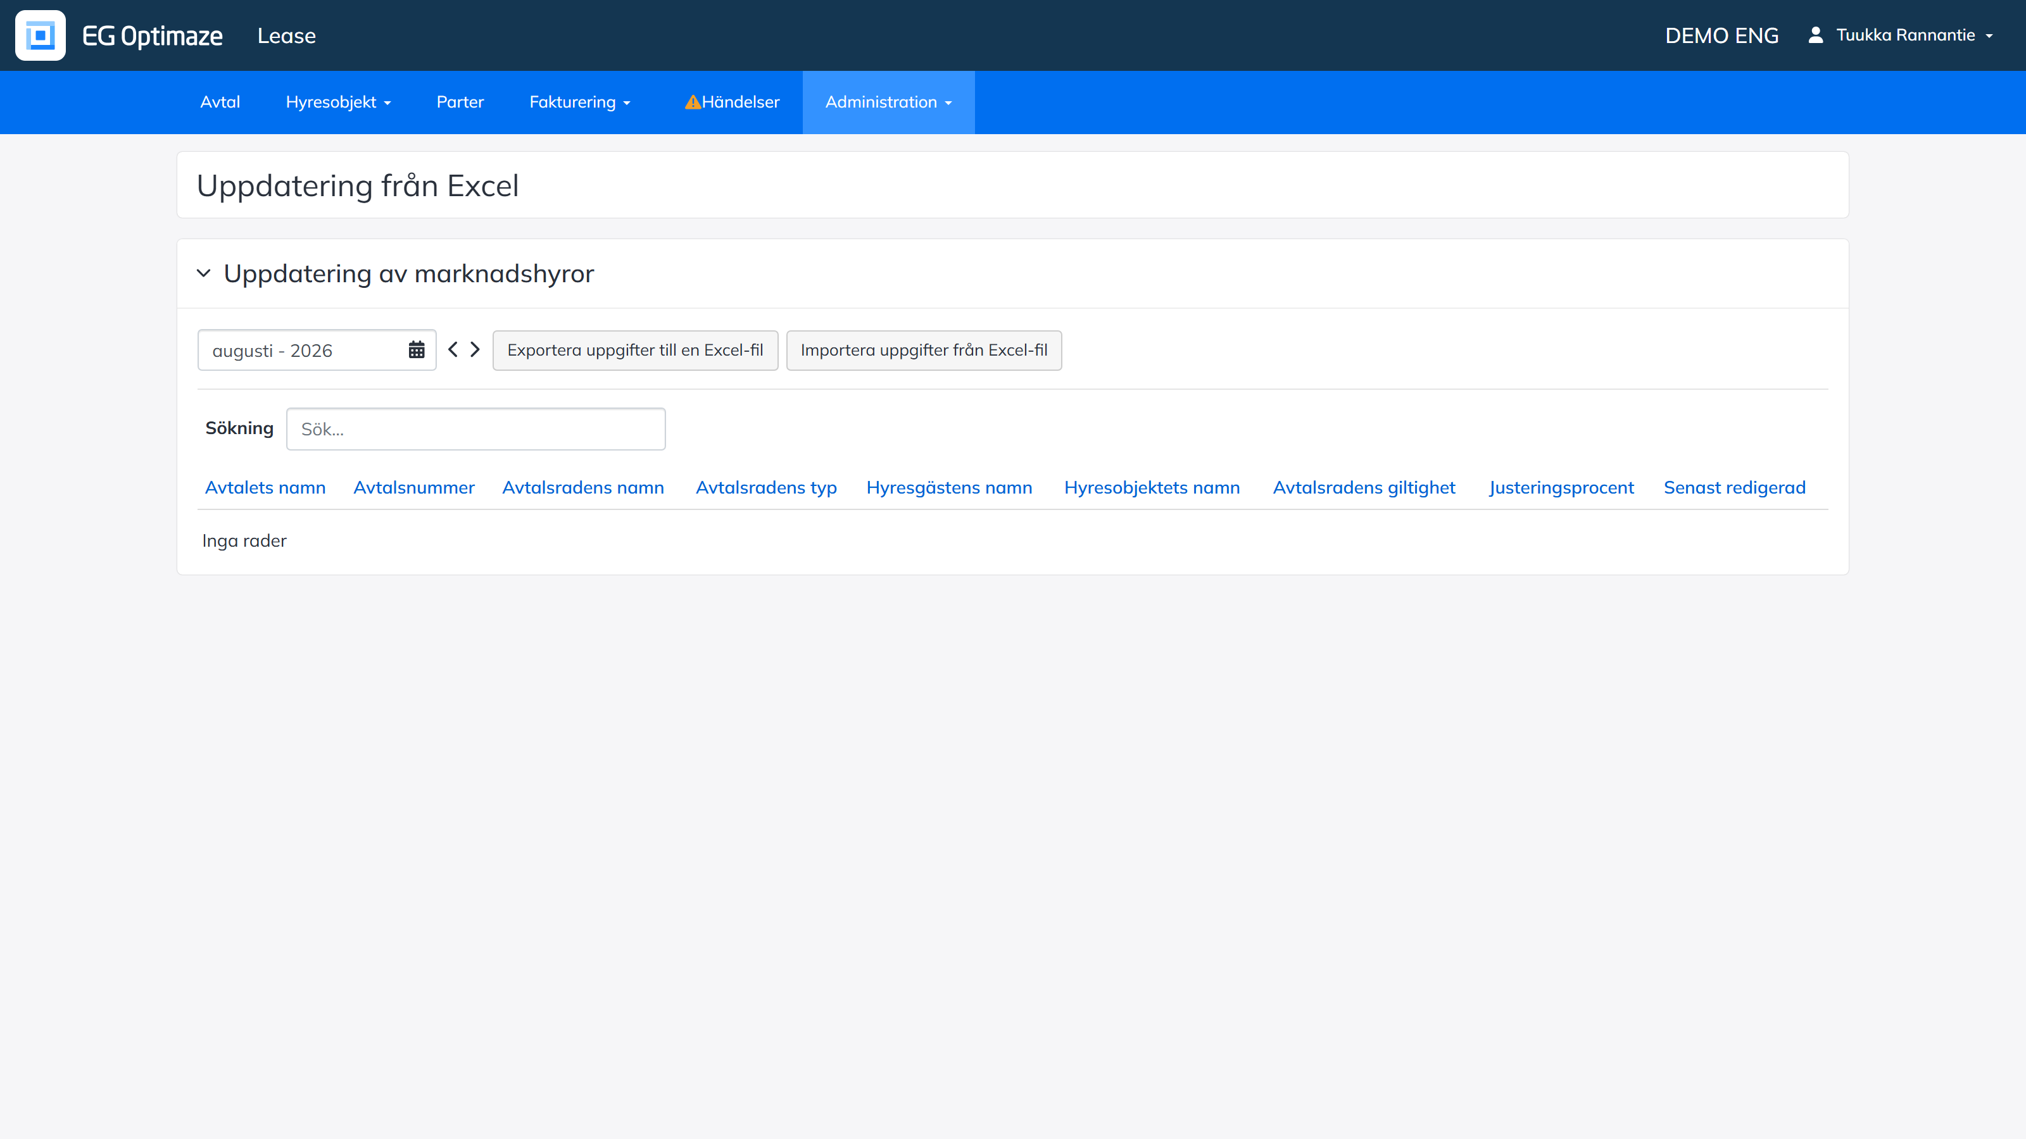2026x1139 pixels.
Task: Open the Avtal menu item
Action: 220,102
